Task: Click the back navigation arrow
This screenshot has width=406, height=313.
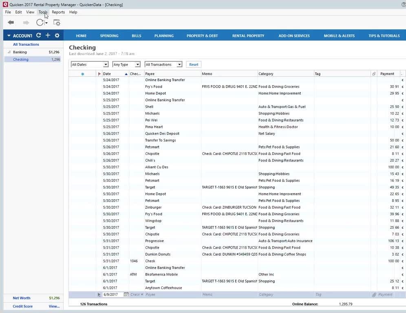Action: pyautogui.click(x=11, y=22)
